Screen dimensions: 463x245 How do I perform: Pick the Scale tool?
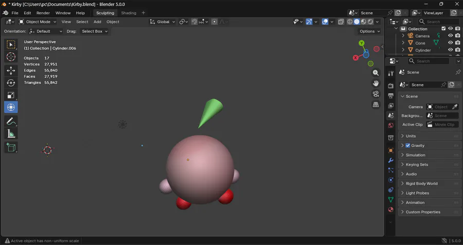pyautogui.click(x=11, y=95)
